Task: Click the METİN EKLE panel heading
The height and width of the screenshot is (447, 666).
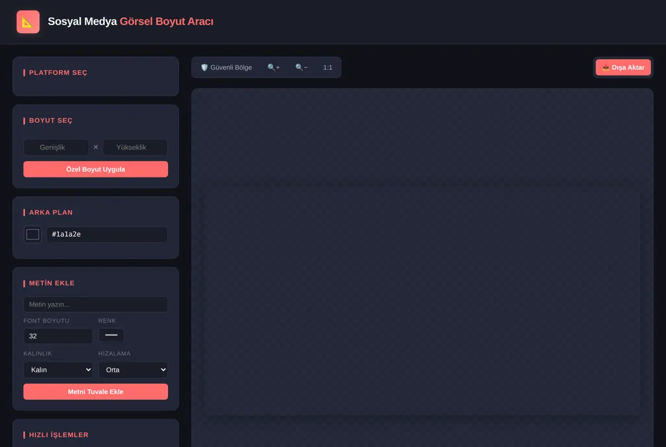Action: (x=52, y=283)
